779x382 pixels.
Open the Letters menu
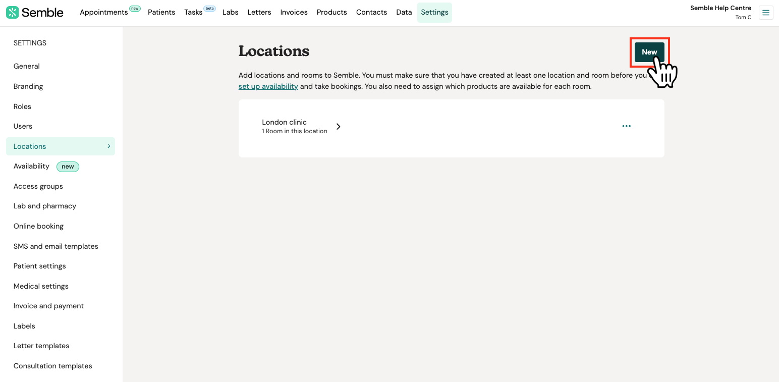tap(259, 12)
